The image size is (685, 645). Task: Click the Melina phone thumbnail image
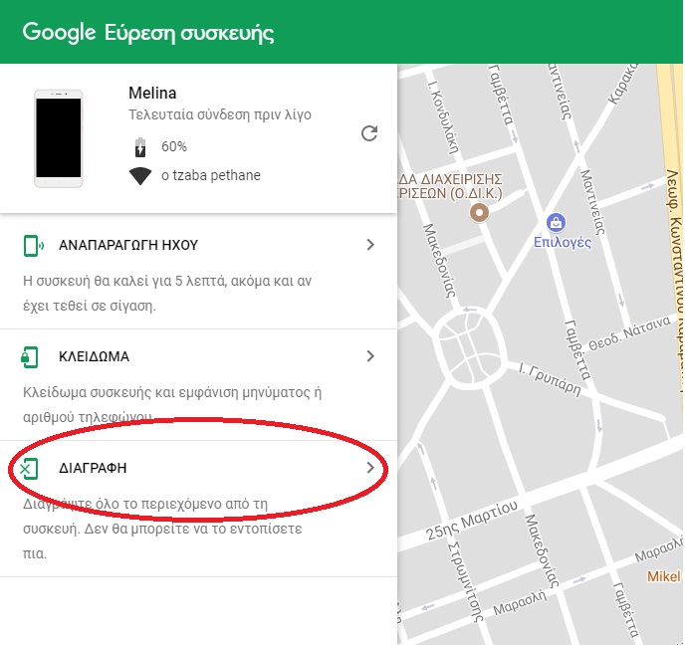coord(59,138)
